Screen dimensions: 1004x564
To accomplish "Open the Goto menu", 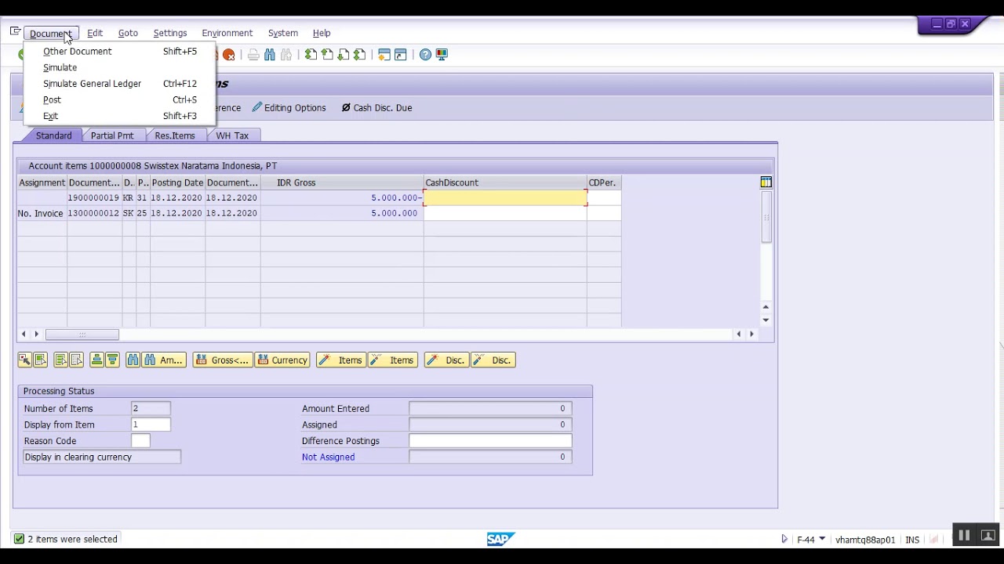I will point(128,33).
